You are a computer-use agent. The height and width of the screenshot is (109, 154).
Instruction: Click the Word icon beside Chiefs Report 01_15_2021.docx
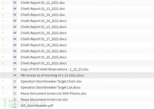coord(15,27)
